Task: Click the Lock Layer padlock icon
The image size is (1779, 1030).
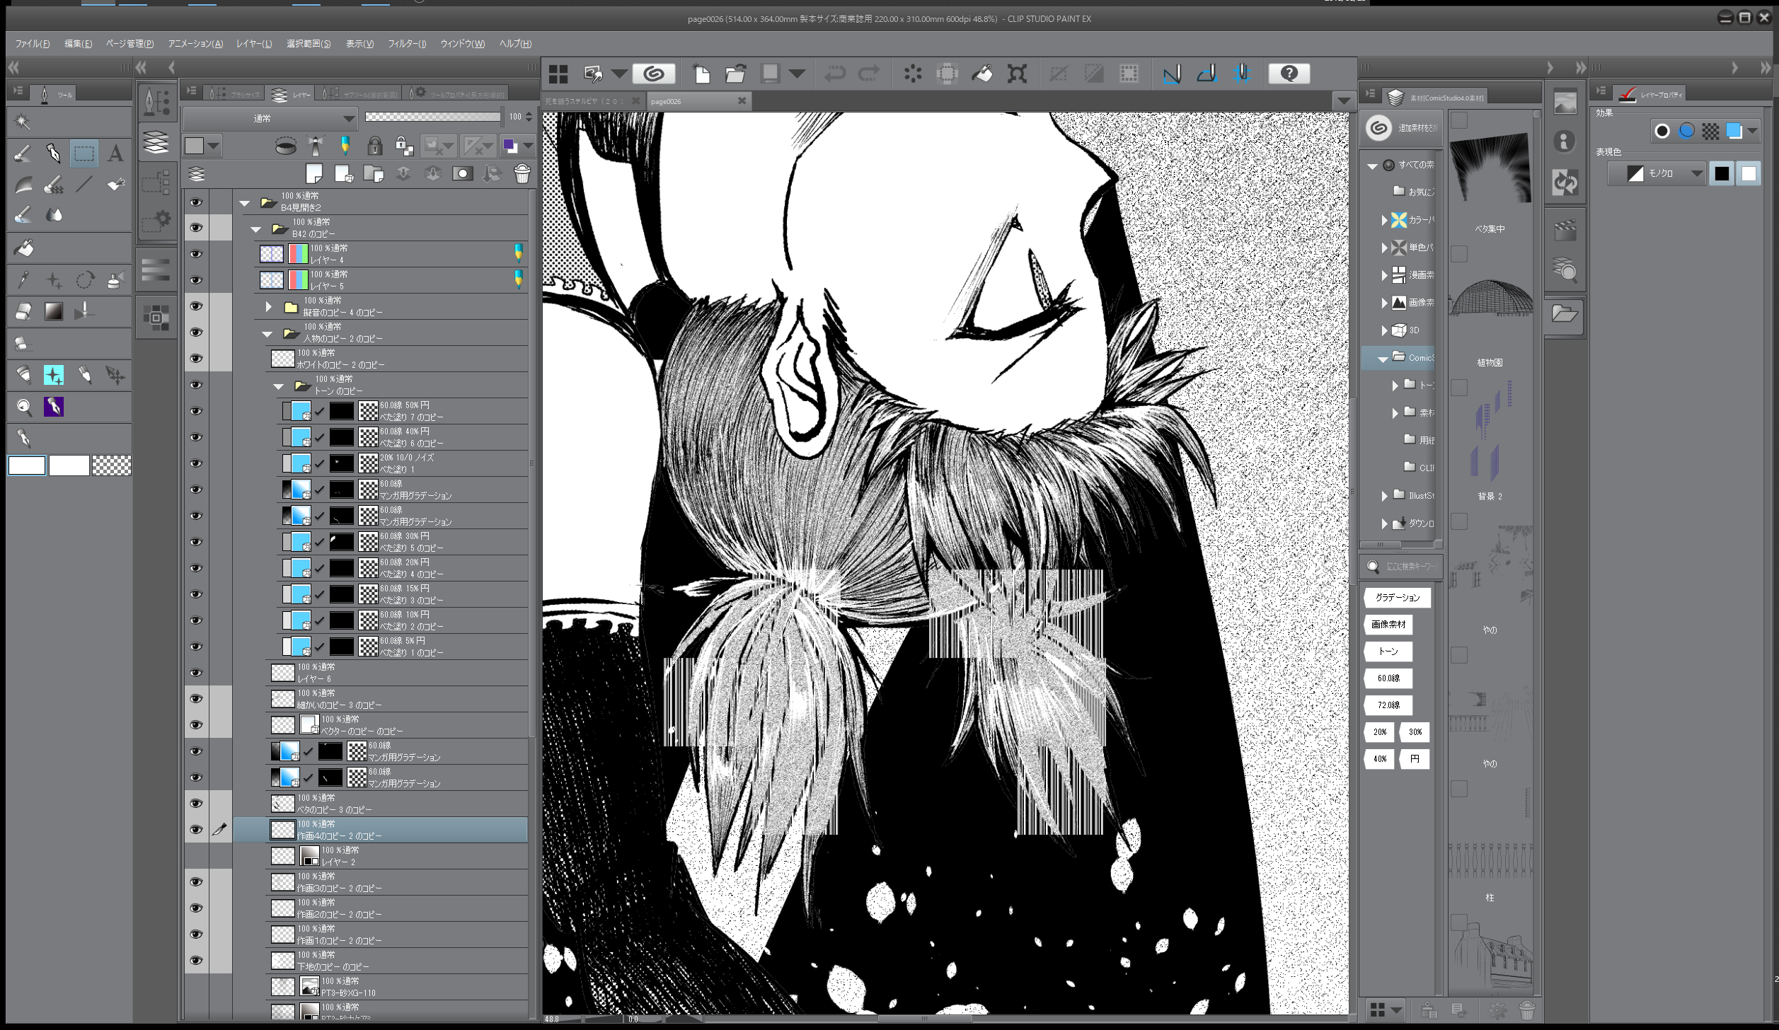Action: tap(374, 146)
